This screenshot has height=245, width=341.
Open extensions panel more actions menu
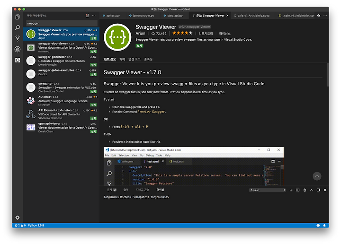(94, 16)
